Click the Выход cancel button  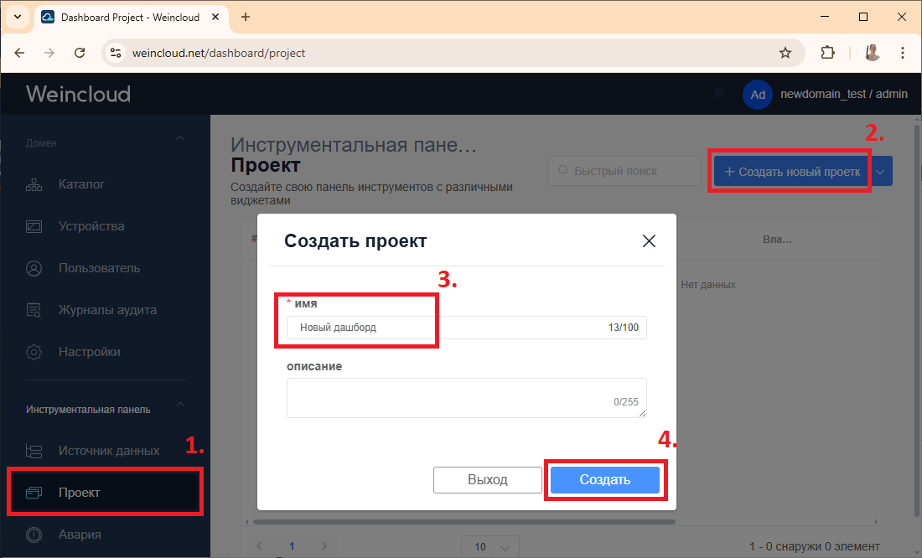[487, 480]
